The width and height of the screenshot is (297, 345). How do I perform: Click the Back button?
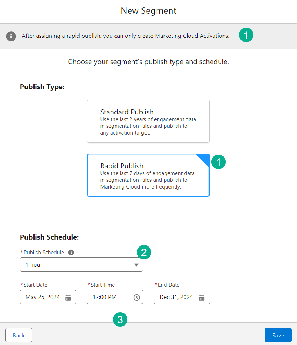click(x=19, y=335)
